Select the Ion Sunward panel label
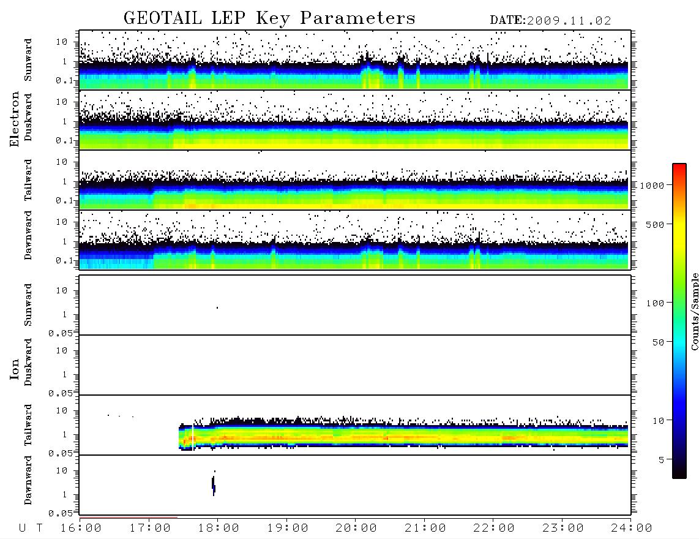699x539 pixels. click(x=28, y=305)
